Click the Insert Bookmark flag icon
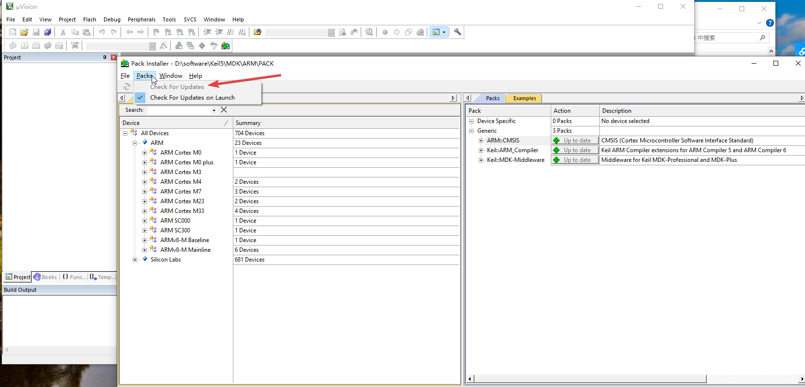The image size is (805, 387). pyautogui.click(x=156, y=32)
